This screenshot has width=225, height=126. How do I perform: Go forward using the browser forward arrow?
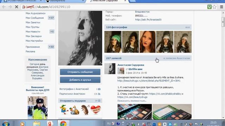(10, 7)
